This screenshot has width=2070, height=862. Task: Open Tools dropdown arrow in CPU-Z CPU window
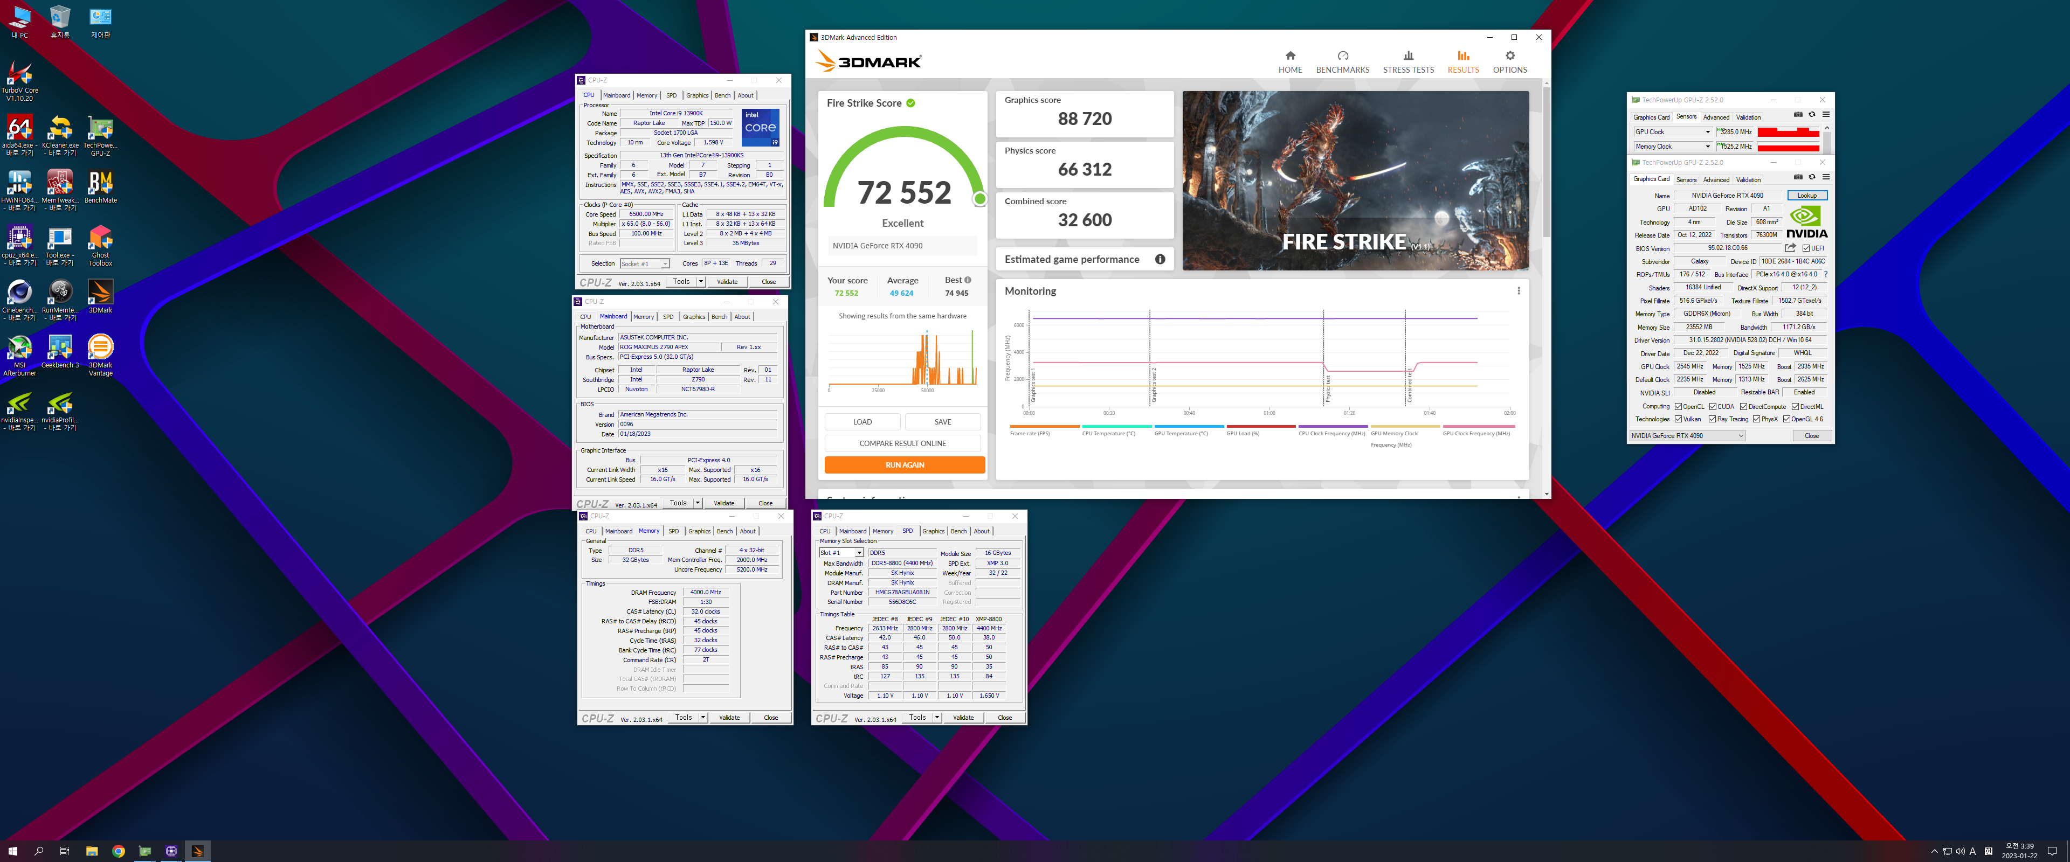[701, 282]
